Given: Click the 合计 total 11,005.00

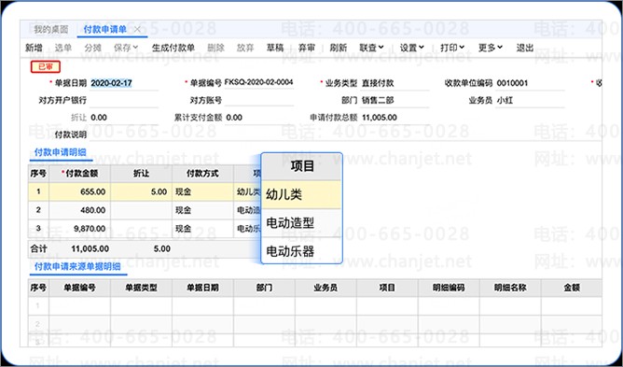Looking at the screenshot, I should click(90, 248).
